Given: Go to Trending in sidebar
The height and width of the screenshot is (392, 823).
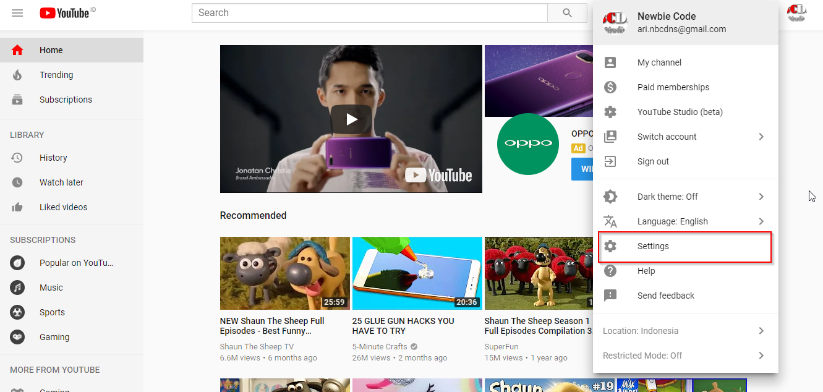Looking at the screenshot, I should 72,75.
